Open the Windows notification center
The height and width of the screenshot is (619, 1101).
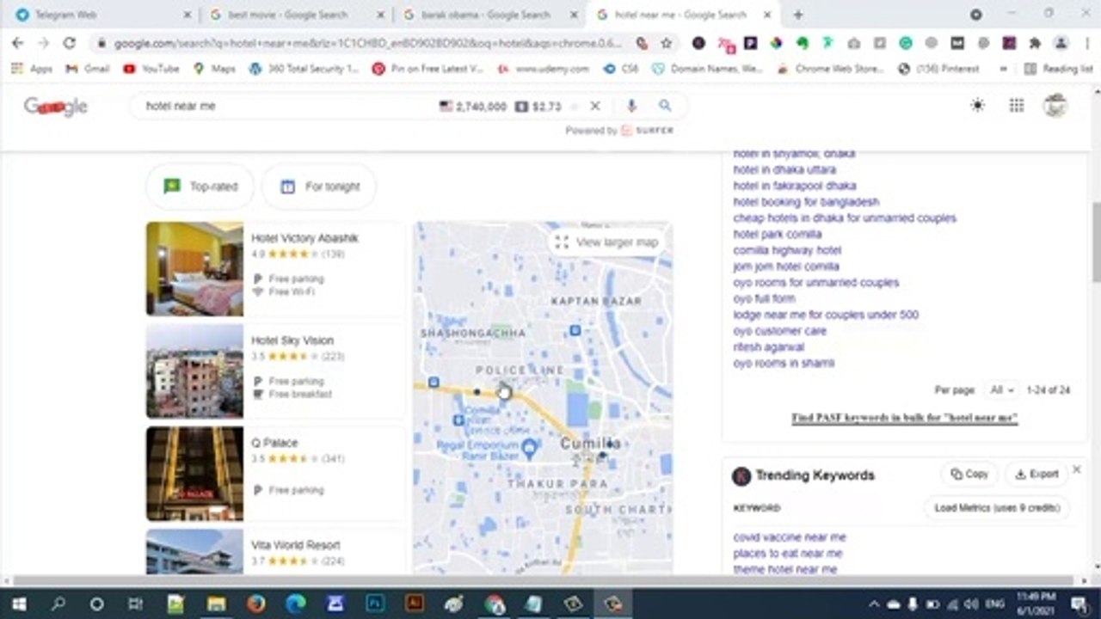[x=1079, y=604]
